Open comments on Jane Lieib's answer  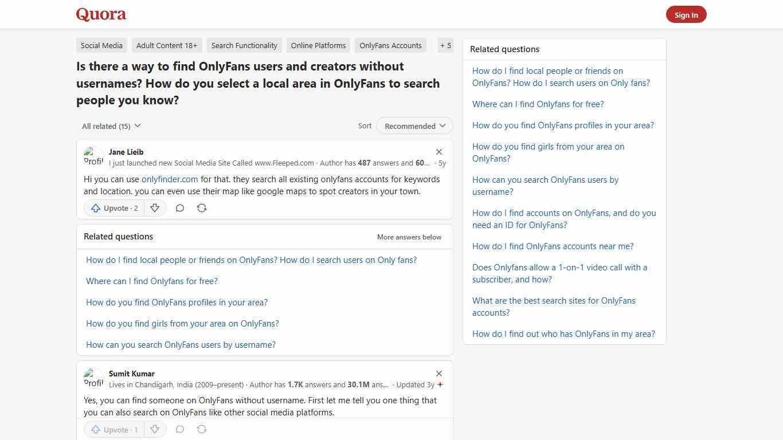[x=179, y=208]
